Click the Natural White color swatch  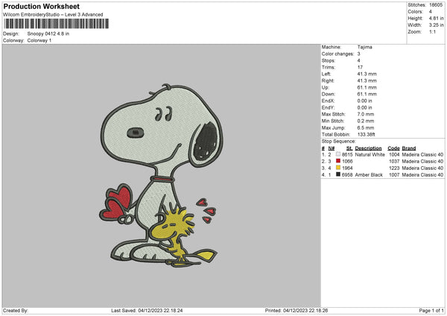337,154
